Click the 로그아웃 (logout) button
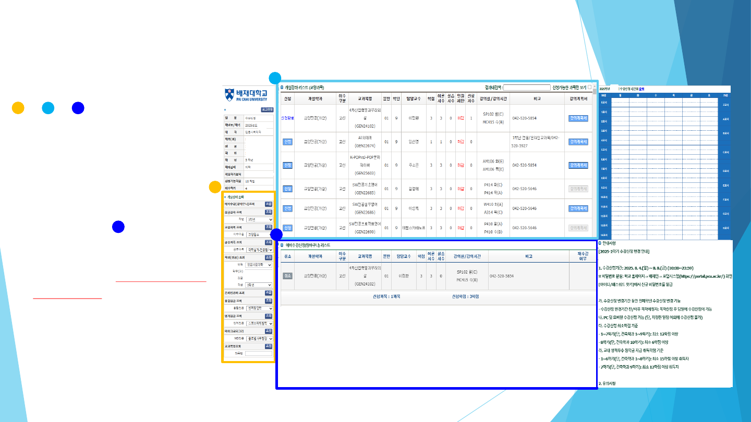 (x=267, y=110)
